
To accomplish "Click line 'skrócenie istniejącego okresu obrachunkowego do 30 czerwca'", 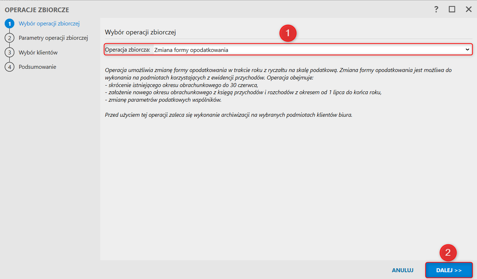I will point(182,85).
